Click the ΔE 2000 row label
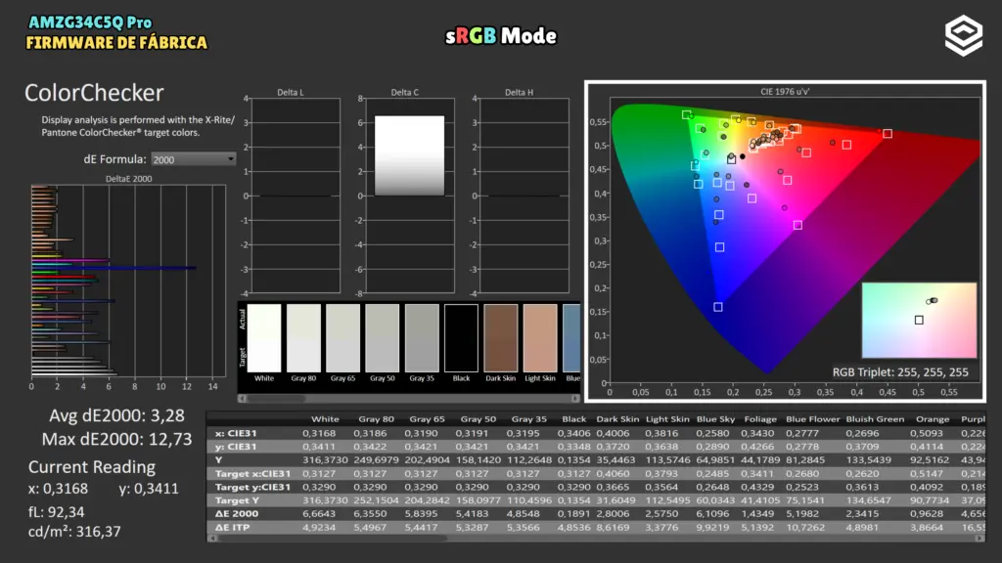This screenshot has height=563, width=1002. [237, 514]
